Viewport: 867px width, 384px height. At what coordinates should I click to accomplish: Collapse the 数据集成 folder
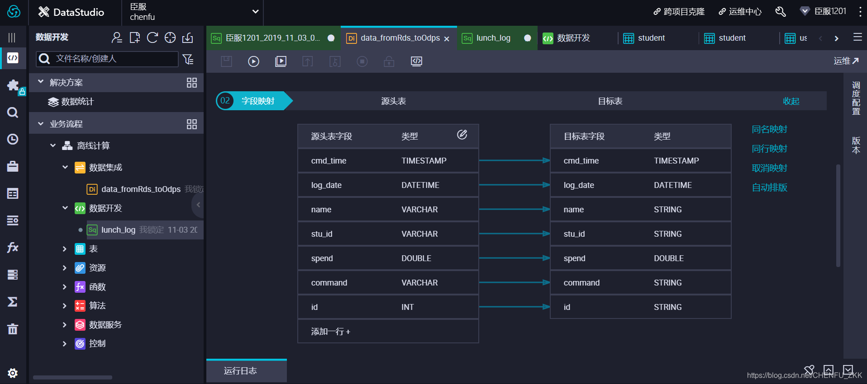pos(65,167)
